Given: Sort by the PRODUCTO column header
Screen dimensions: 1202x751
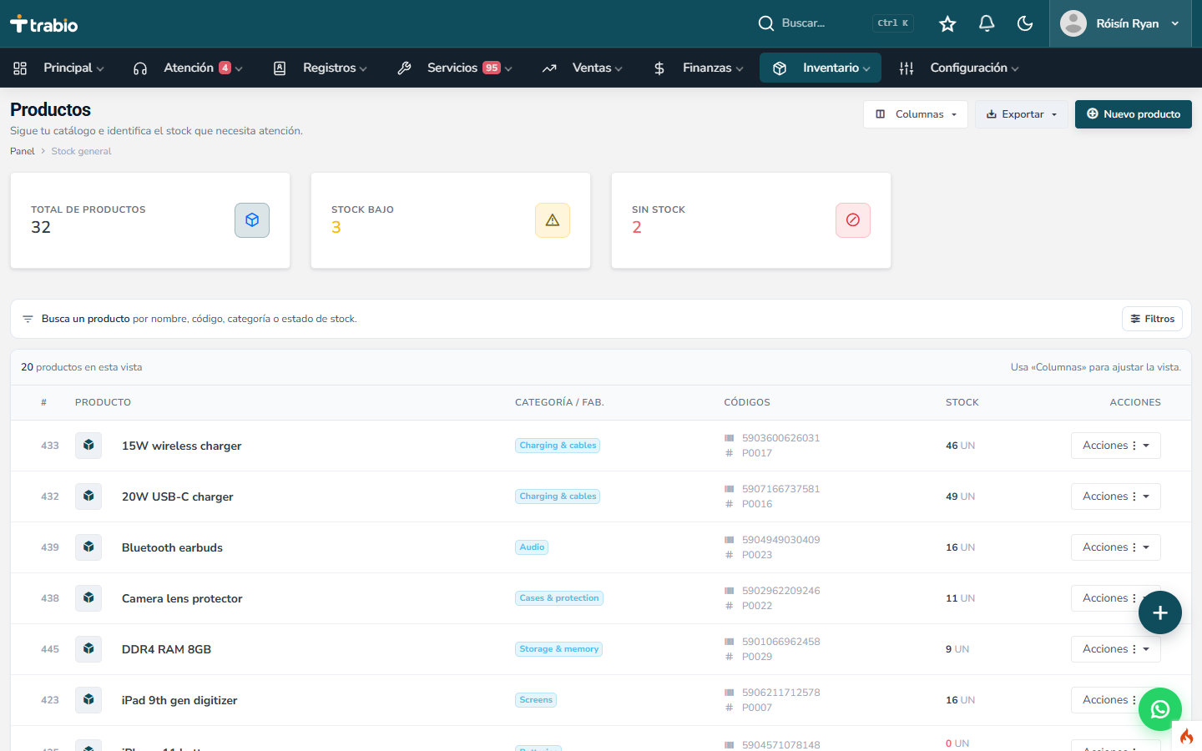Looking at the screenshot, I should click(103, 402).
